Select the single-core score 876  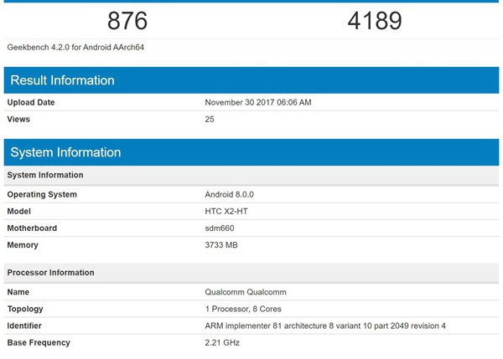pyautogui.click(x=127, y=21)
